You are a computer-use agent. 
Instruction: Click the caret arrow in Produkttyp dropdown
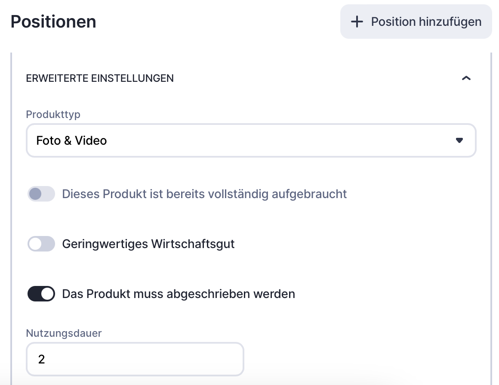459,140
